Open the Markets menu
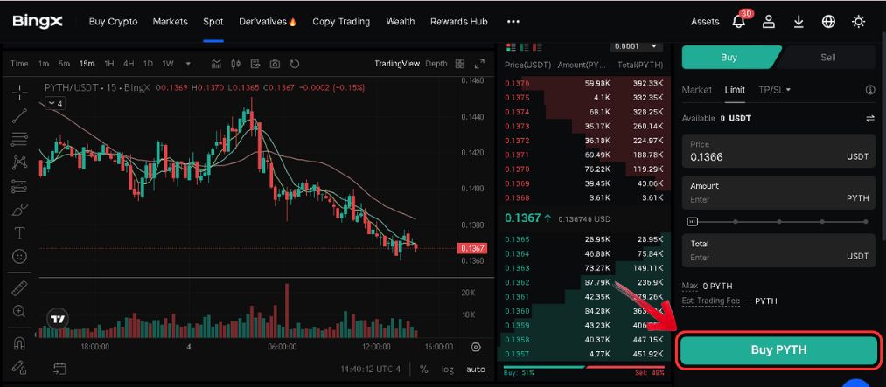This screenshot has height=387, width=886. 170,22
